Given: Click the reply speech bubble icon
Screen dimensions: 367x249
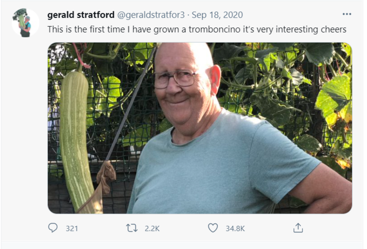Looking at the screenshot, I should [x=53, y=227].
